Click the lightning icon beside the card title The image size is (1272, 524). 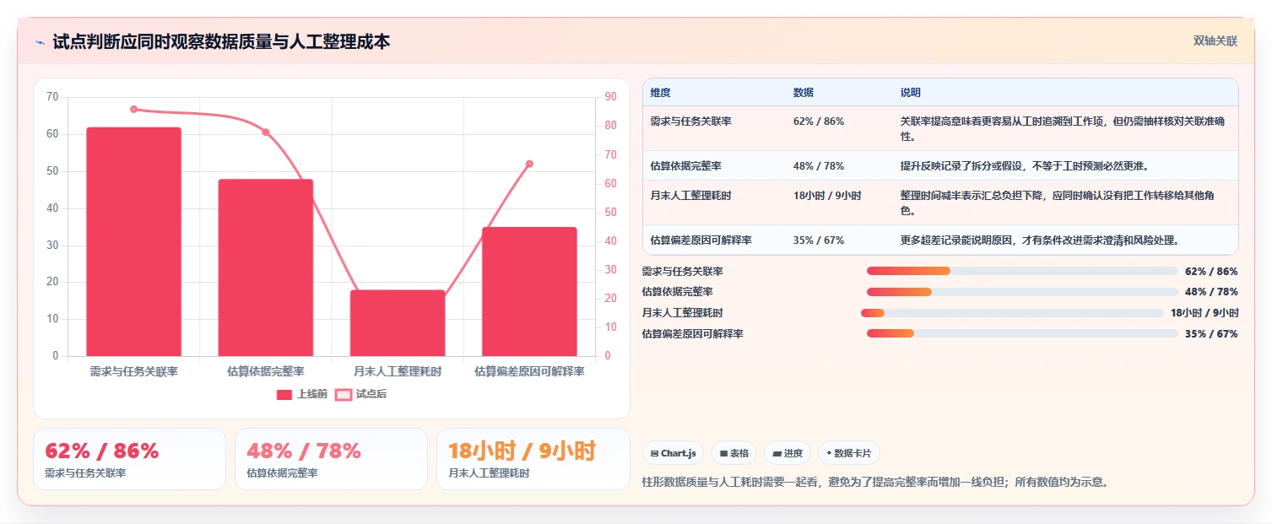click(x=40, y=41)
